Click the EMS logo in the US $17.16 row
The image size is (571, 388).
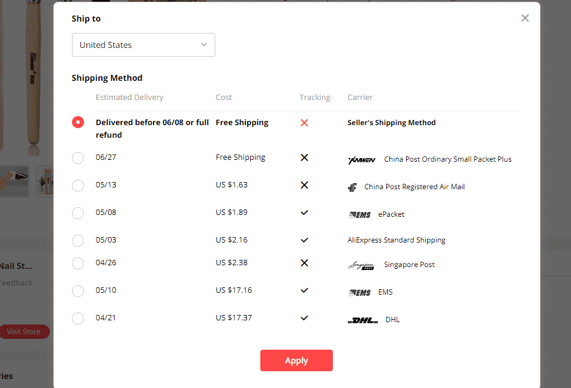(359, 293)
